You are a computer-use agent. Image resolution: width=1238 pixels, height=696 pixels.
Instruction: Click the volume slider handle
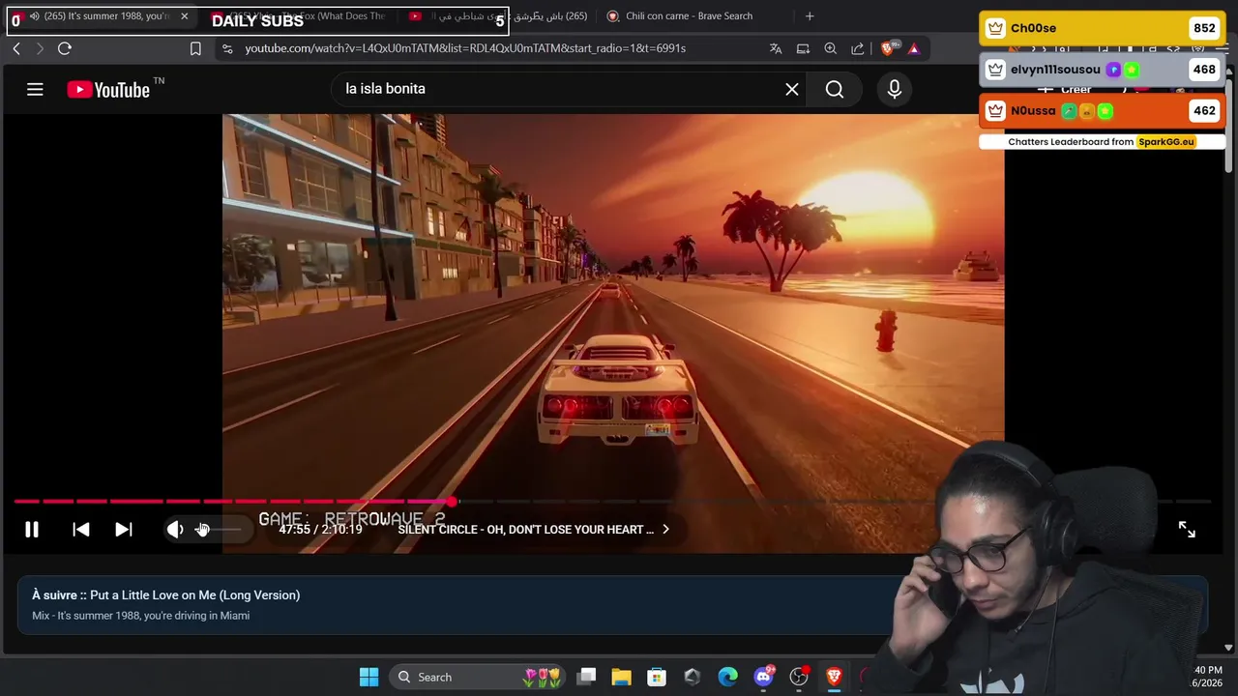click(202, 530)
